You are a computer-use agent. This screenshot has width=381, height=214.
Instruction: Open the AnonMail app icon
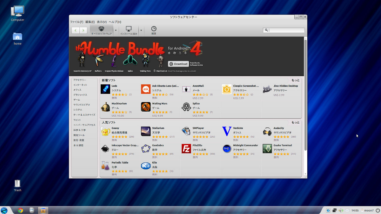pos(186,89)
